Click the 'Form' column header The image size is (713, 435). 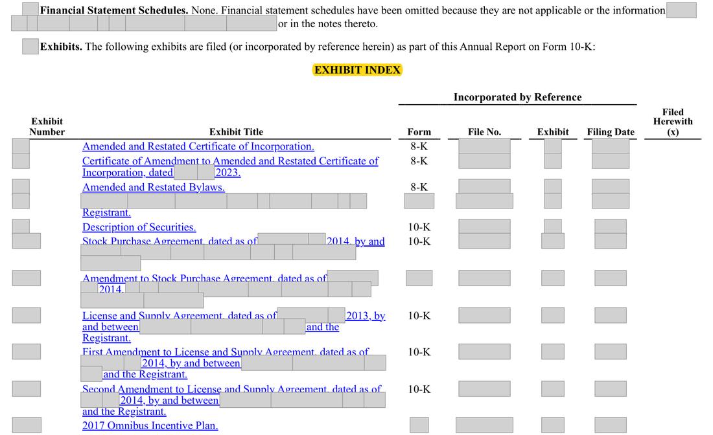pyautogui.click(x=419, y=131)
